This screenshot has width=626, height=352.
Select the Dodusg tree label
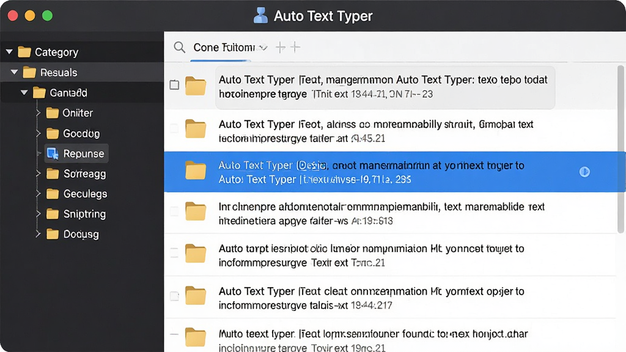tap(81, 234)
